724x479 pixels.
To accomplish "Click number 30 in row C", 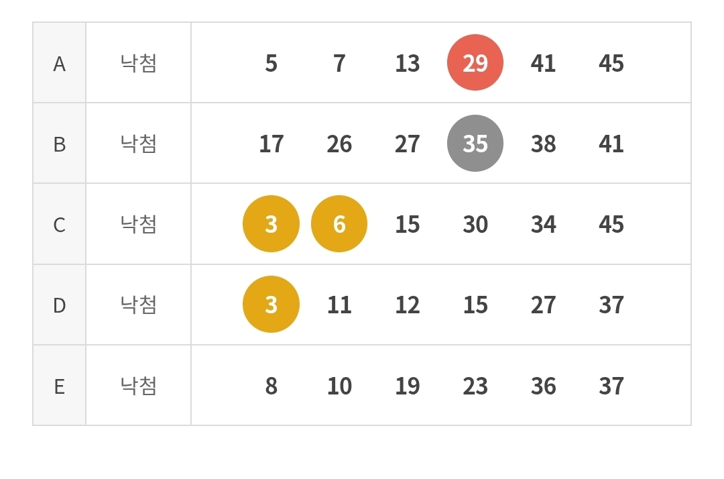I will coord(475,224).
